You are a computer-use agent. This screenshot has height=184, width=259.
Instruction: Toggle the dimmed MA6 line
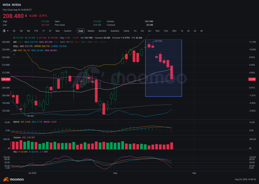pyautogui.click(x=77, y=42)
